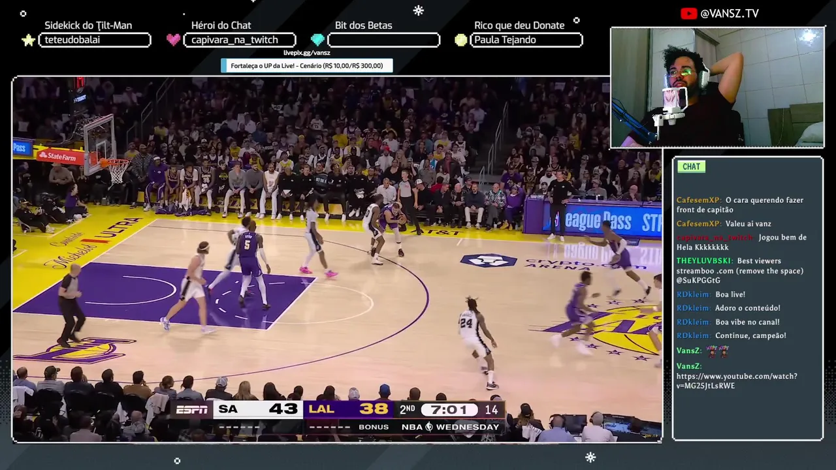This screenshot has height=470, width=836.
Task: Click RDkleim's 'Boa vibe no canal!' message
Action: pos(728,322)
